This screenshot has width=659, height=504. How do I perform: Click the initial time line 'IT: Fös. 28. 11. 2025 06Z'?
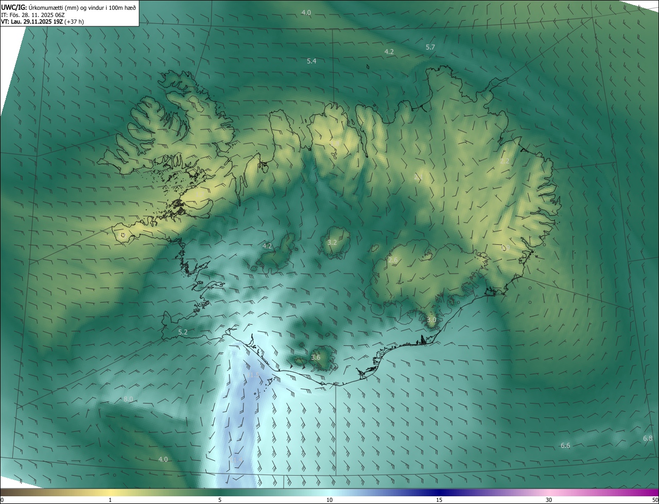pos(32,15)
